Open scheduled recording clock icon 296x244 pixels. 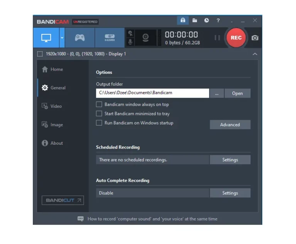click(207, 20)
